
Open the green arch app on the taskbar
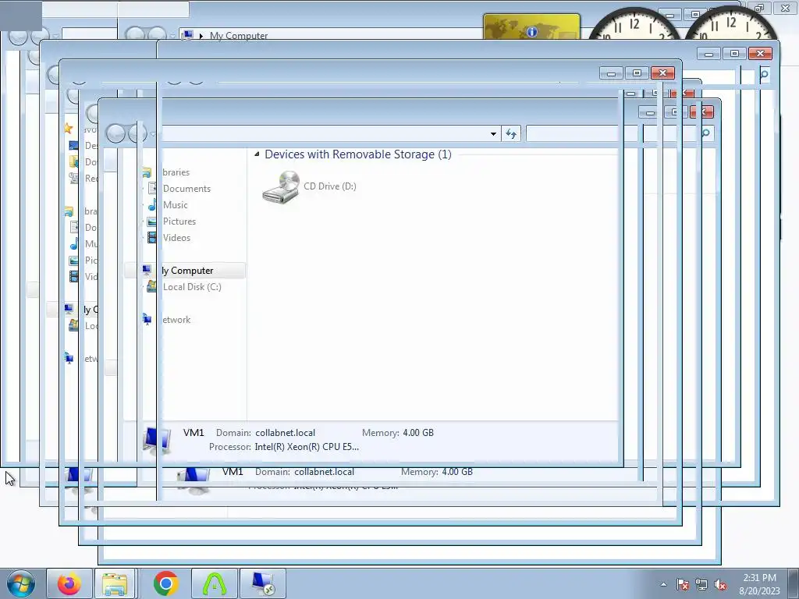214,583
